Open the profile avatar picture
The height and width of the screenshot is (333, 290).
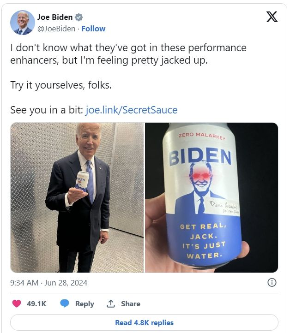pyautogui.click(x=23, y=23)
